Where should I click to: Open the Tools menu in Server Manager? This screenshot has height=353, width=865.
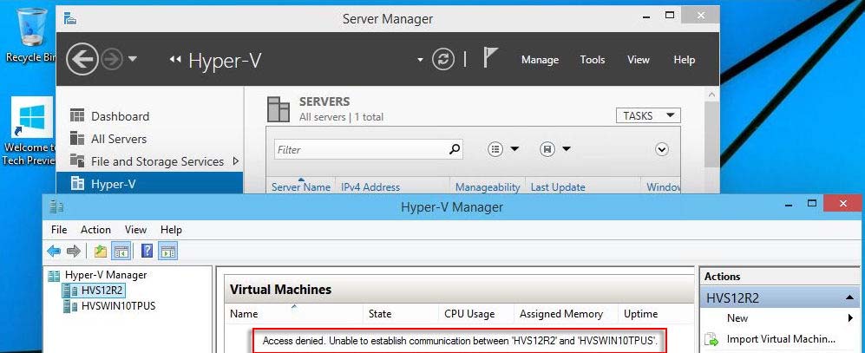[x=593, y=60]
